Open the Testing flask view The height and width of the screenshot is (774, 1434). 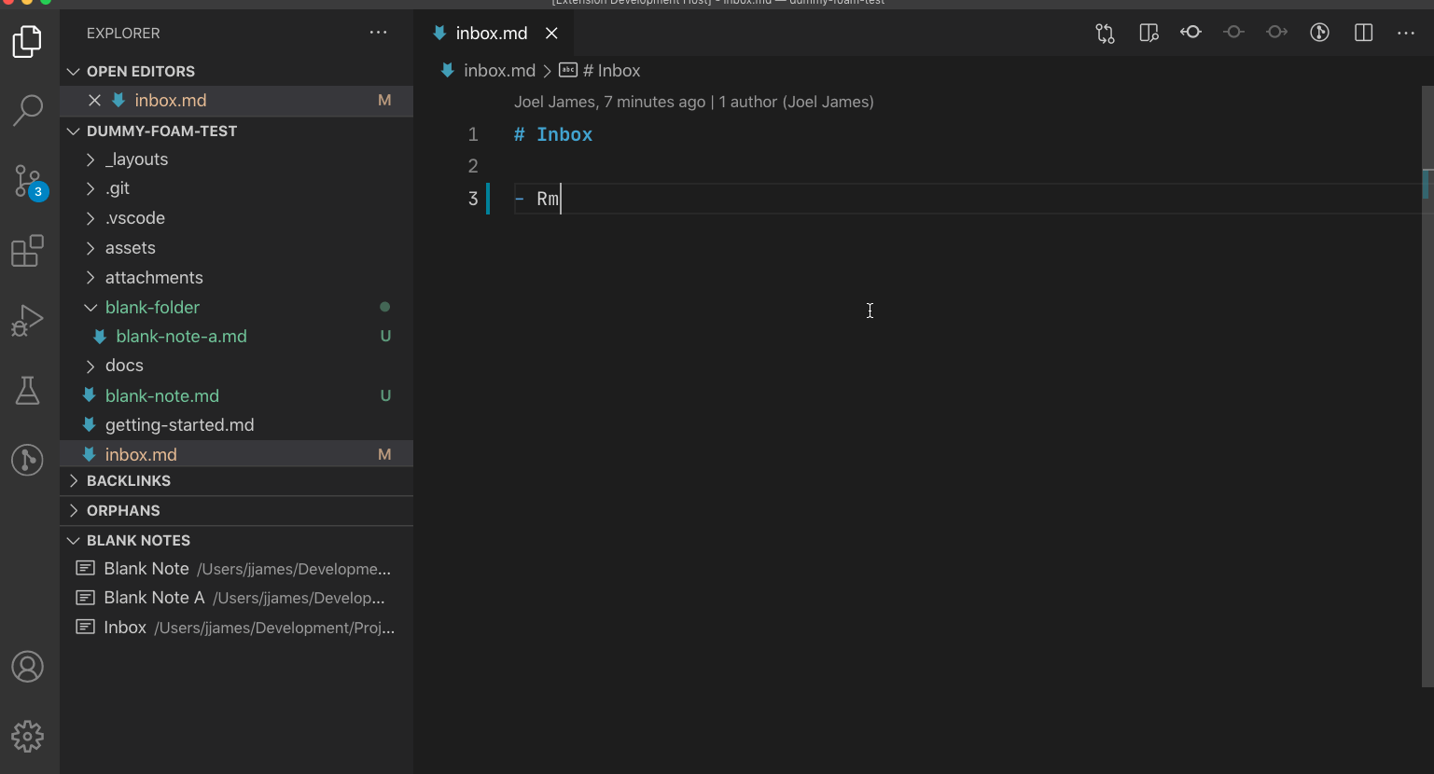[28, 390]
